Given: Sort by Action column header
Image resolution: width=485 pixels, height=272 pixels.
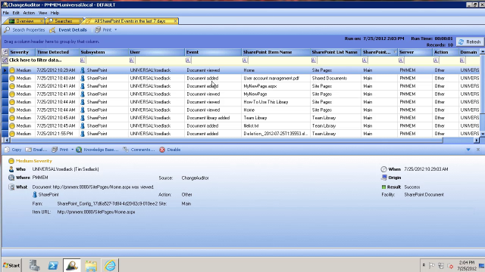Looking at the screenshot, I should [x=445, y=52].
